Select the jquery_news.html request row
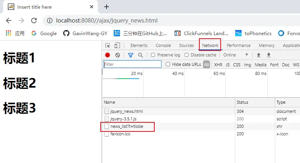300x163 pixels. 201,111
